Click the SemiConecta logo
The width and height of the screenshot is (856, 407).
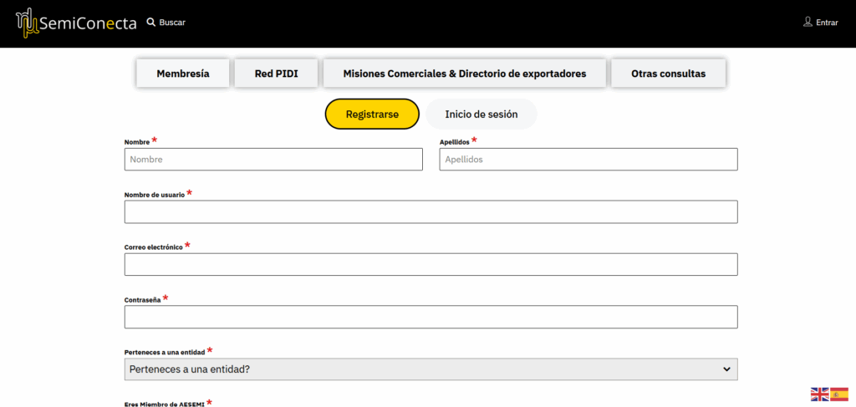[76, 23]
